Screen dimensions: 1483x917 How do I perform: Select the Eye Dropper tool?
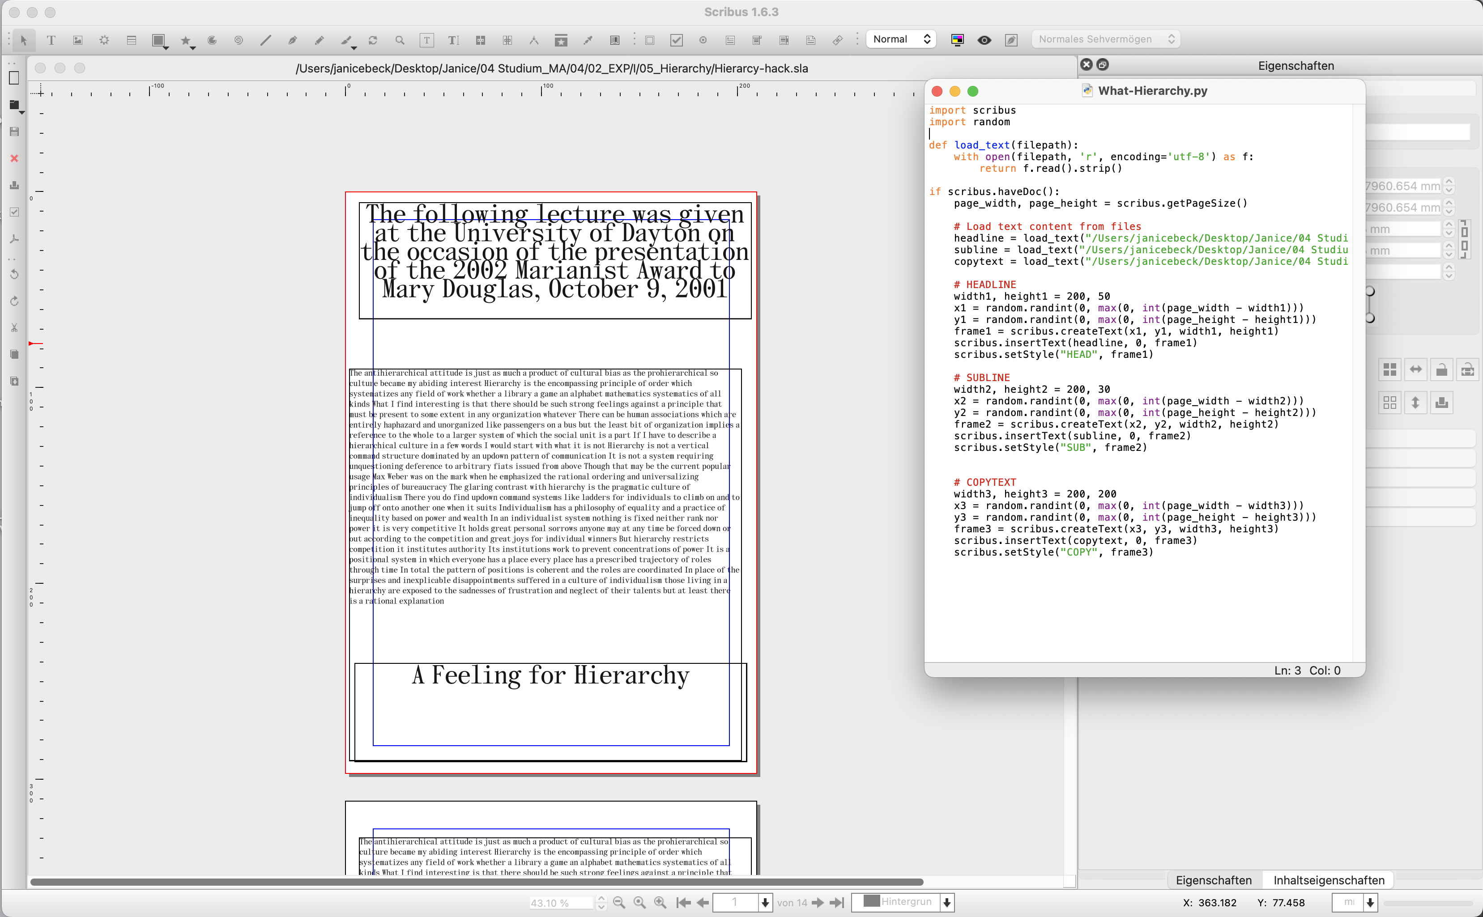tap(588, 40)
